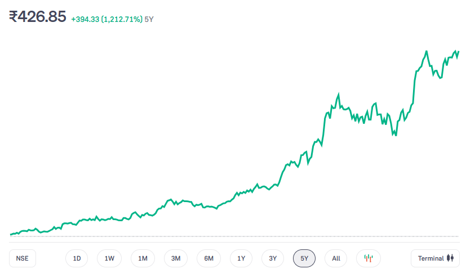466x273 pixels.
Task: Choose the 6M chart period
Action: tap(208, 258)
